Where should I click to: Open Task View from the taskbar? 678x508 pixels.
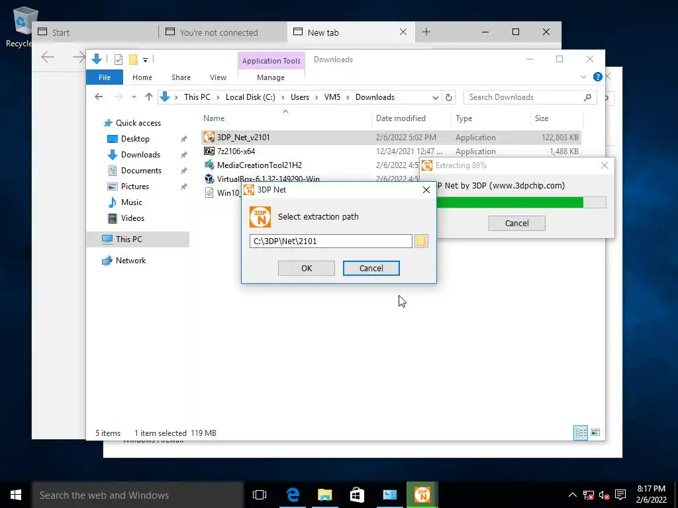tap(260, 495)
